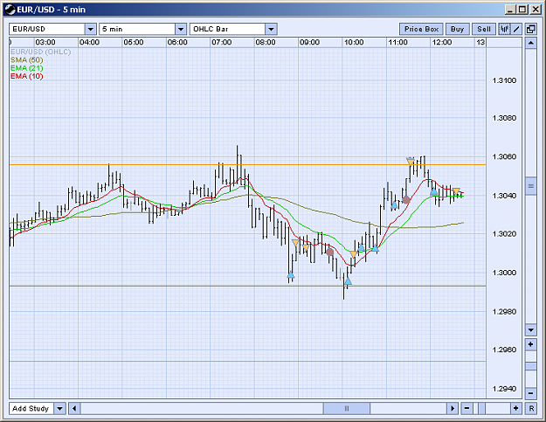Click the 03:00 time axis label

tap(45, 42)
